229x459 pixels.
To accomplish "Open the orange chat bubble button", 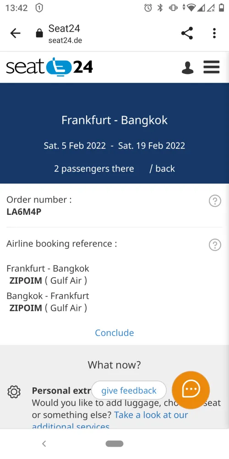I will 191,390.
